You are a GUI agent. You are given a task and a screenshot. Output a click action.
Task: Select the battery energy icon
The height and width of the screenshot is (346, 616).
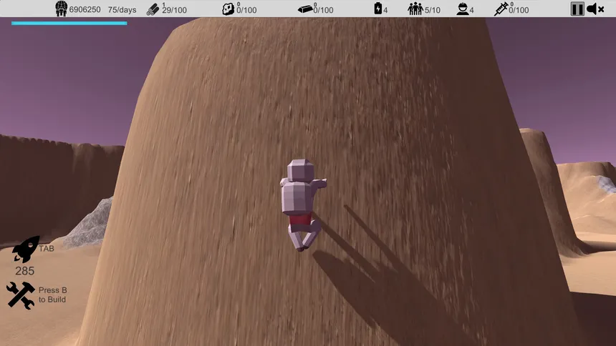[x=378, y=9]
